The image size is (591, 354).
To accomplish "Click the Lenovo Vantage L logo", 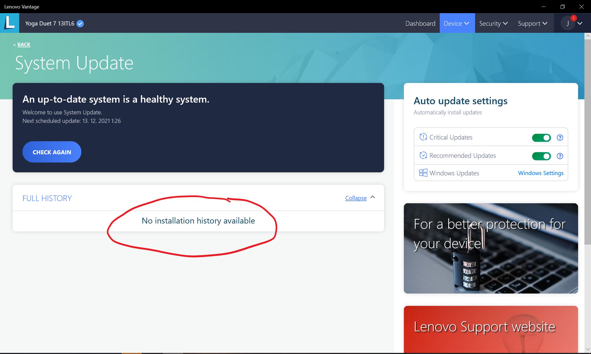I will coord(10,23).
